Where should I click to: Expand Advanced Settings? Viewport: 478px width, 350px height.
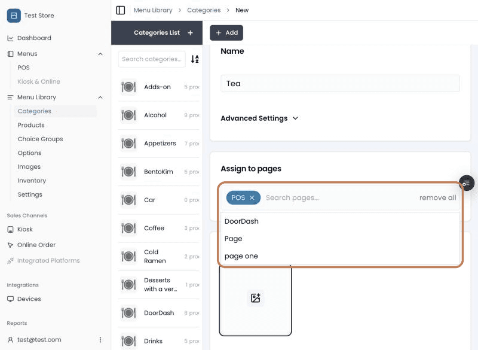point(259,118)
